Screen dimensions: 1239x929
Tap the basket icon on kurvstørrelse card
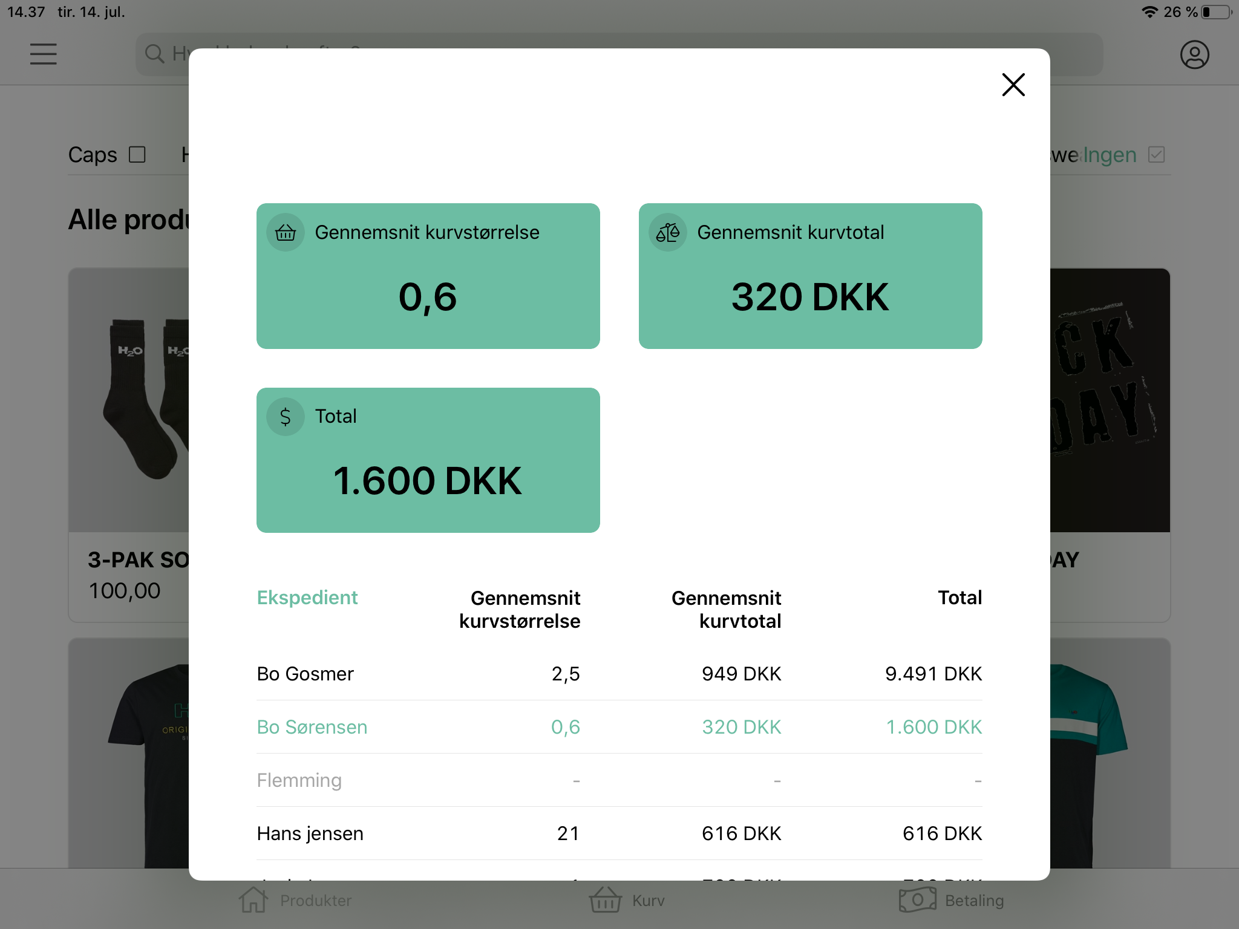click(x=286, y=232)
